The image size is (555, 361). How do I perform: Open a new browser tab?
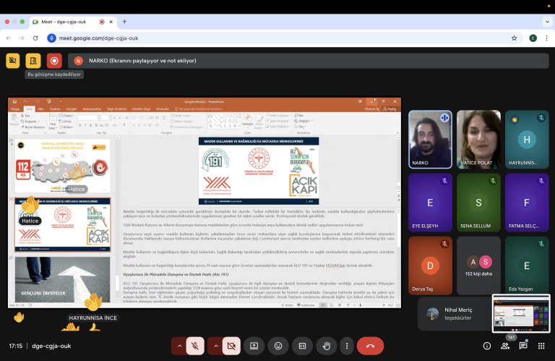pyautogui.click(x=124, y=22)
